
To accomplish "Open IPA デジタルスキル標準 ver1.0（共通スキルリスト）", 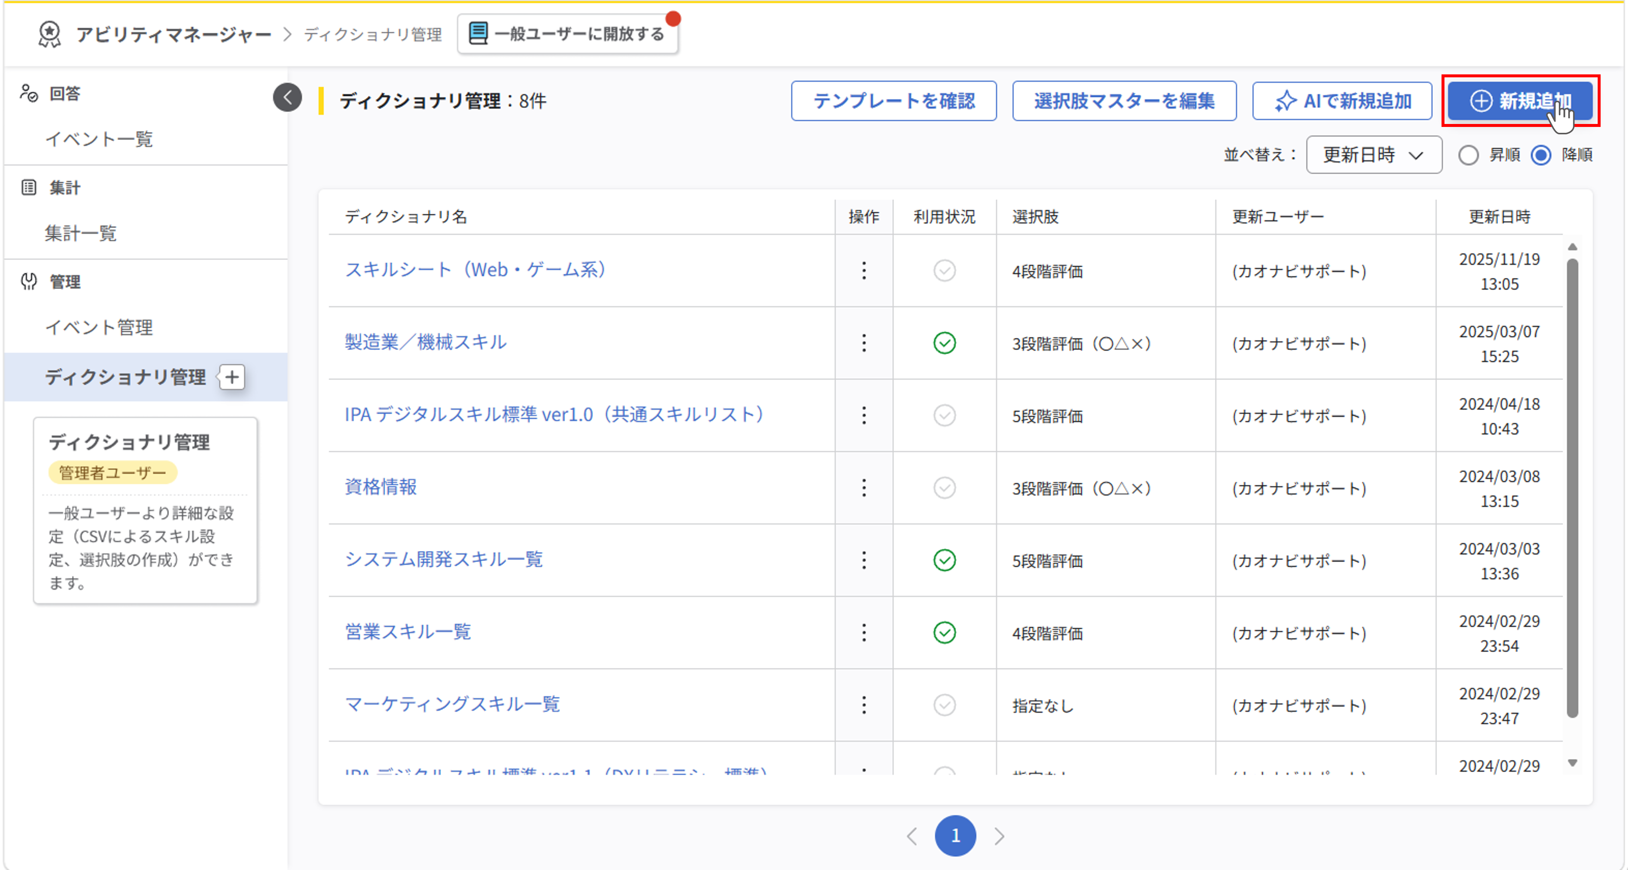I will pyautogui.click(x=555, y=415).
